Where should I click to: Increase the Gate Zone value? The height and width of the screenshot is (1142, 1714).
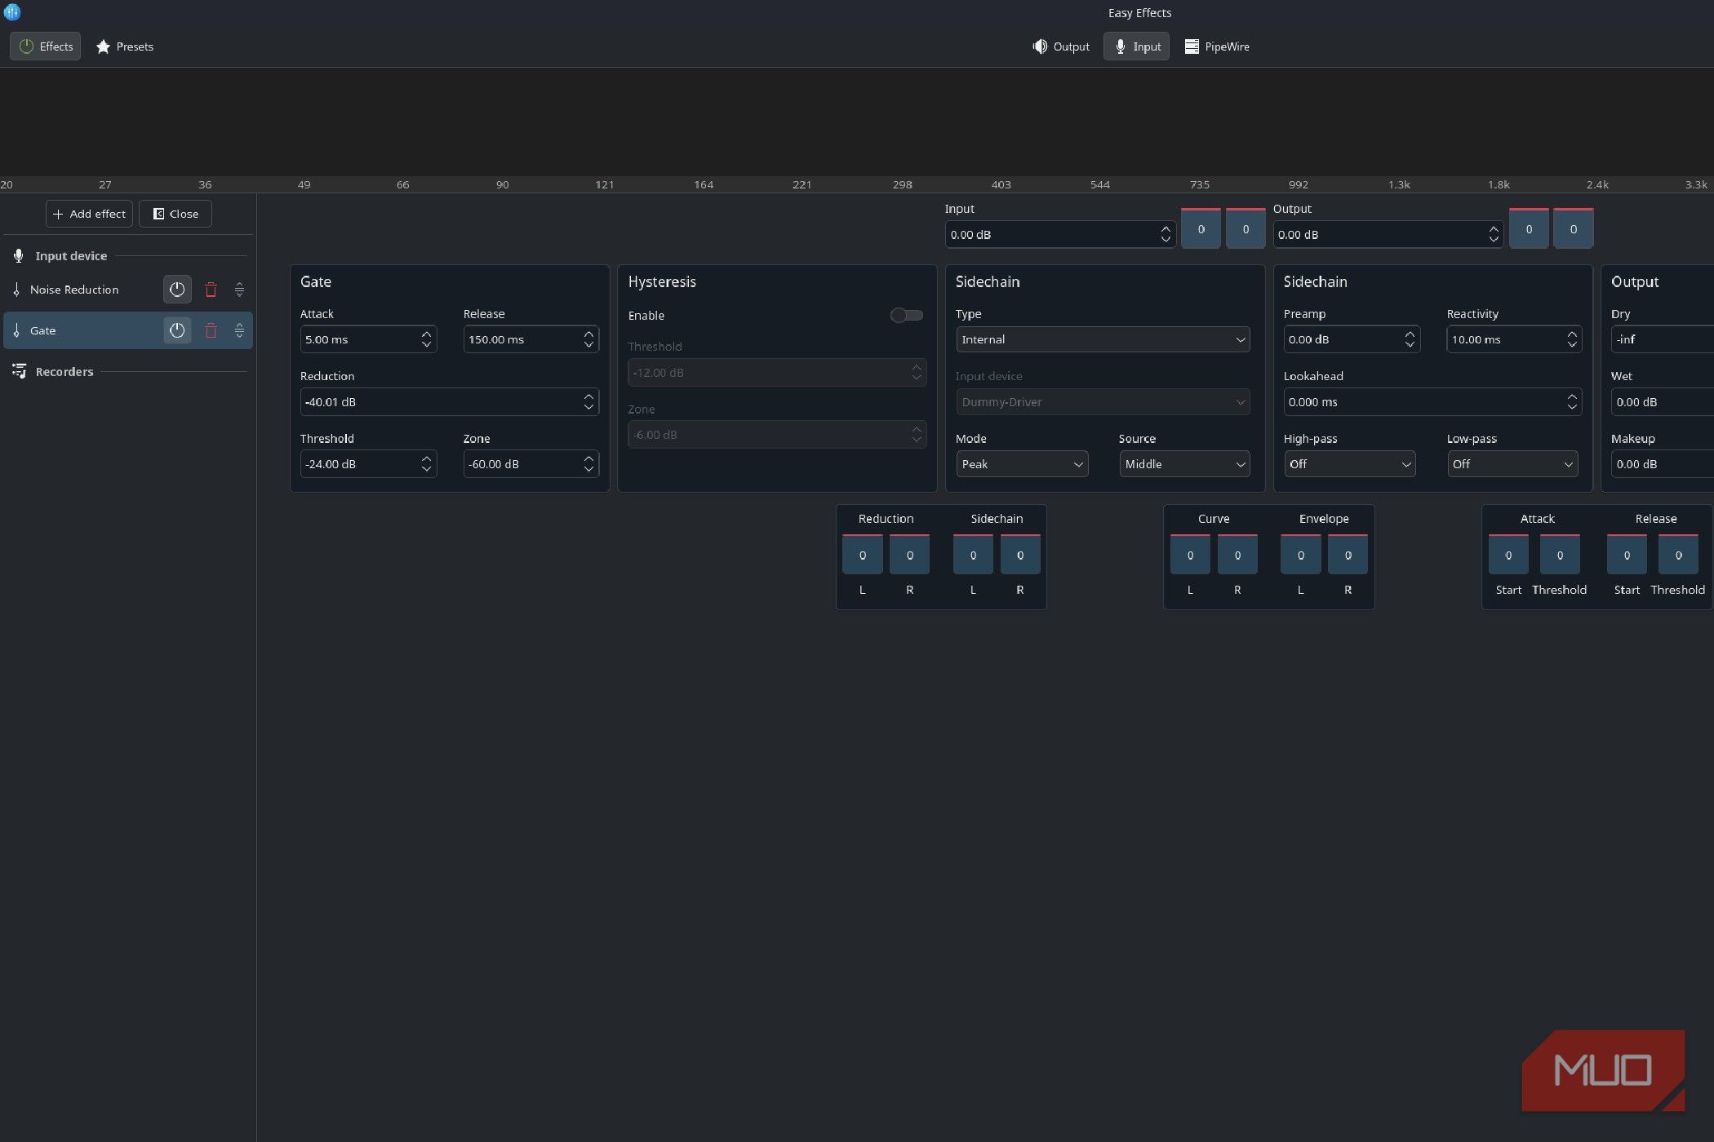588,458
